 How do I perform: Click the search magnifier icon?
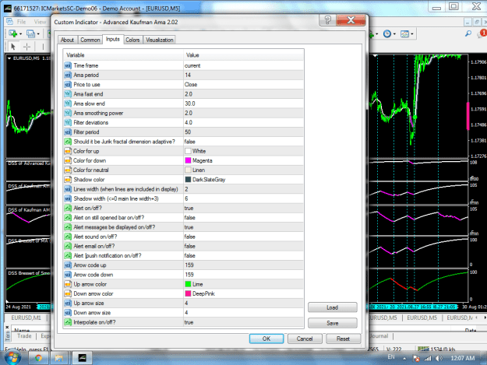tap(468, 33)
